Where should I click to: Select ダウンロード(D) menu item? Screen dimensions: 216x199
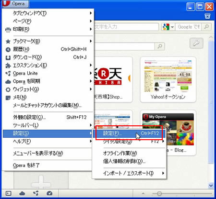coord(48,57)
